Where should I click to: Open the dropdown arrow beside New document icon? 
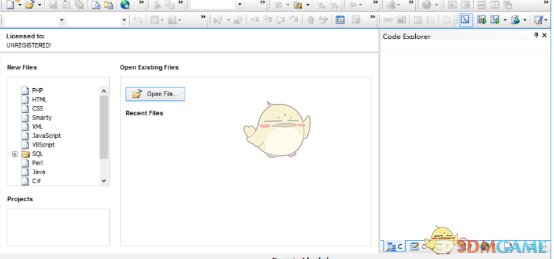point(20,5)
